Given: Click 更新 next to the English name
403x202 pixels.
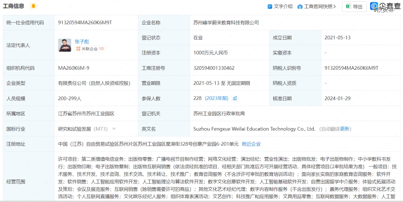Looking at the screenshot, I should [345, 129].
